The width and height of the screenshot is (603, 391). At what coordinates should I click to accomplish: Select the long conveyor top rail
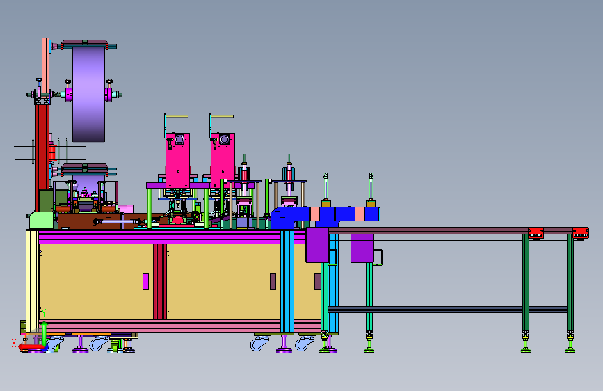[429, 230]
